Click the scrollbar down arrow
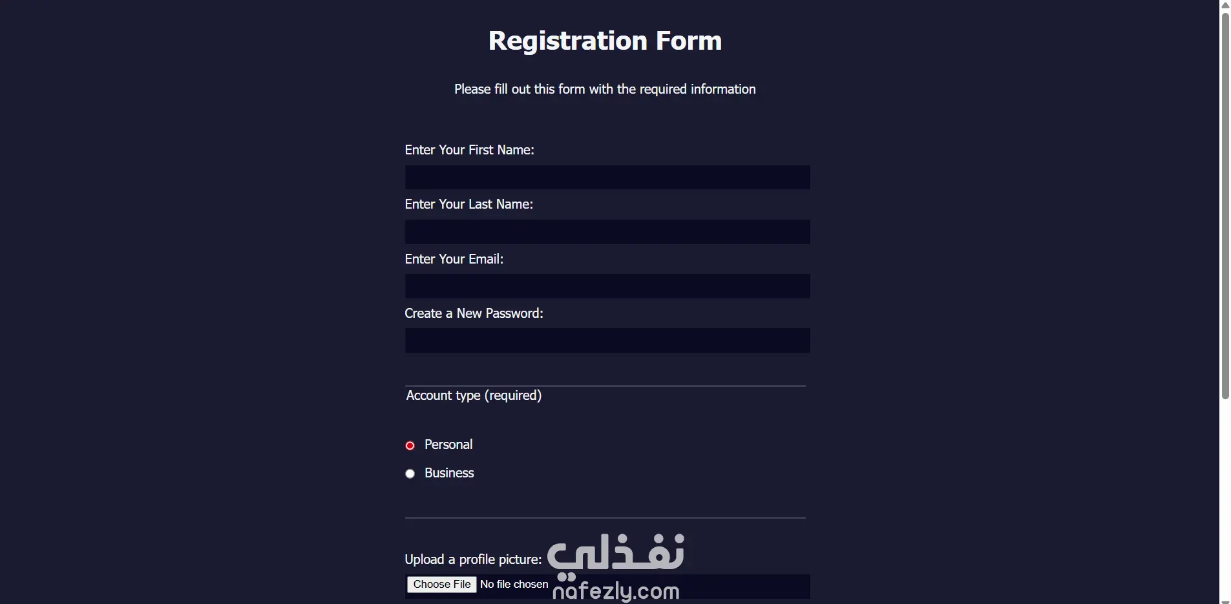 click(x=1225, y=601)
